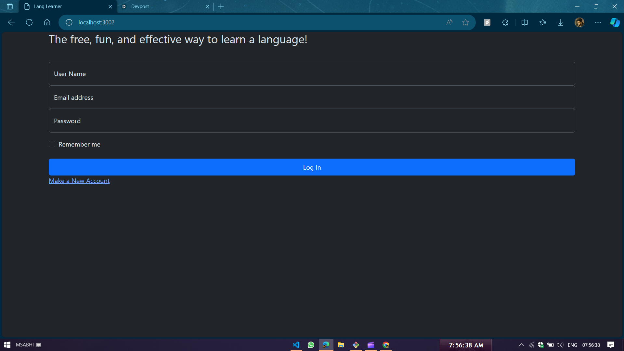Add page to favorites star icon
The image size is (624, 351).
click(465, 22)
